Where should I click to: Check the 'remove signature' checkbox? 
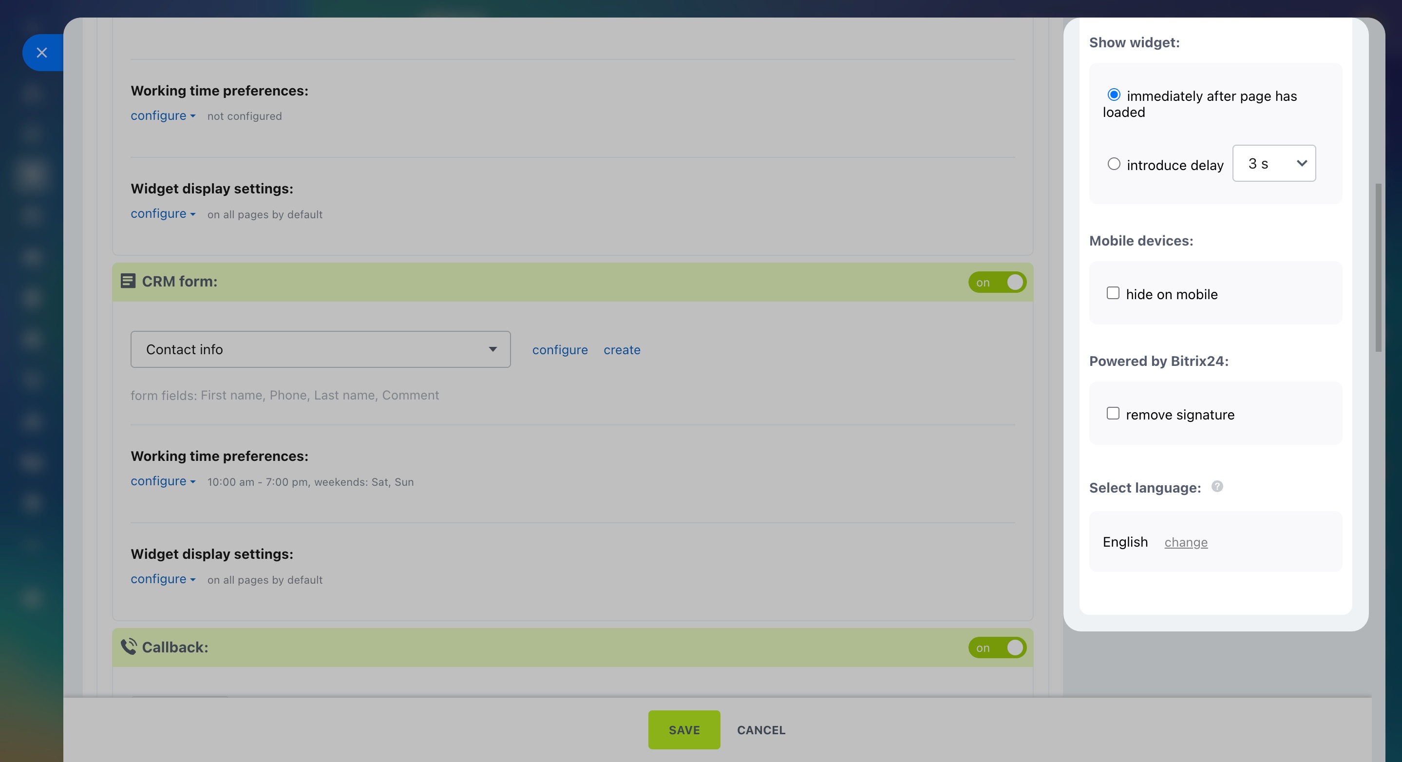click(1113, 414)
